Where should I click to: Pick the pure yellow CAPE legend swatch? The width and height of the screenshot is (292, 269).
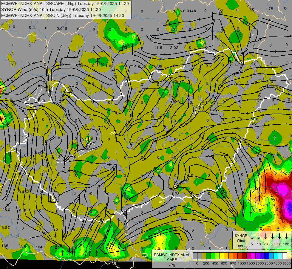pyautogui.click(x=222, y=256)
